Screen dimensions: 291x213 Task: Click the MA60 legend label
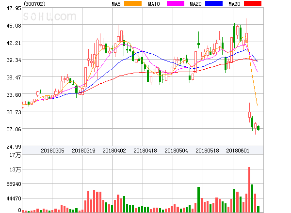234,4
